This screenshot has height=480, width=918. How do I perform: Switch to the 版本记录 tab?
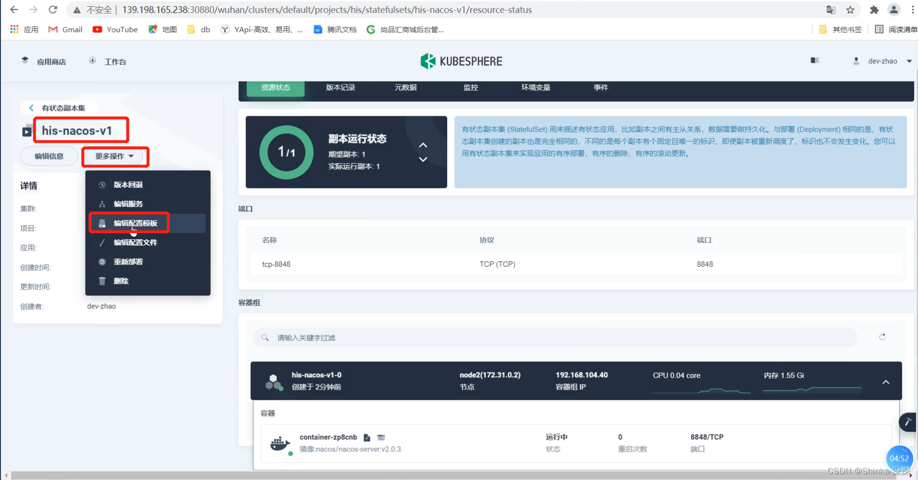click(340, 88)
